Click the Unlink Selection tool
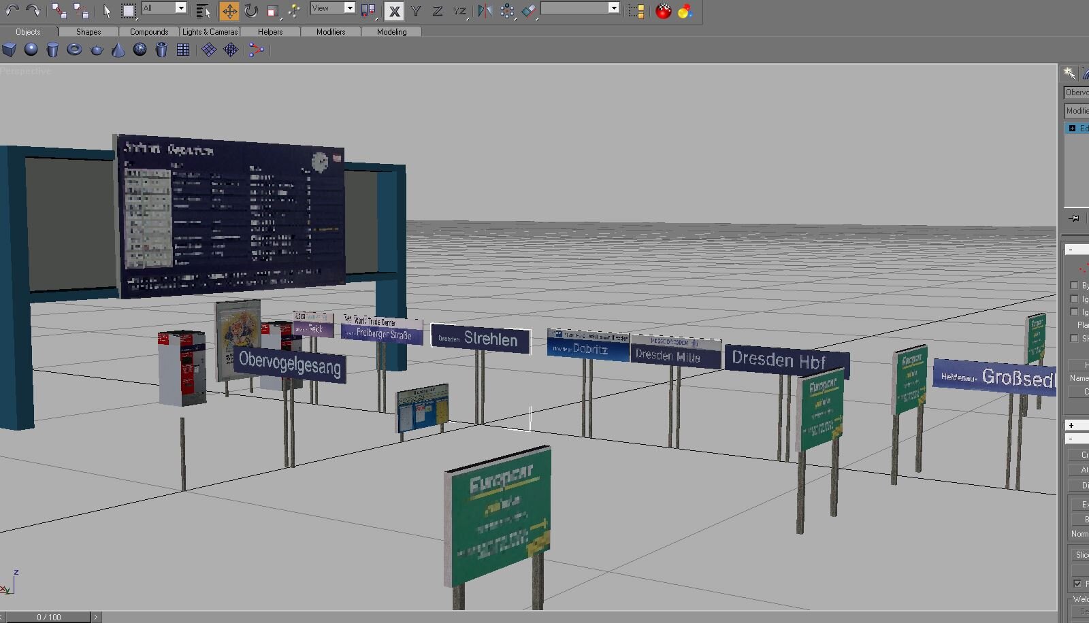 click(x=81, y=11)
